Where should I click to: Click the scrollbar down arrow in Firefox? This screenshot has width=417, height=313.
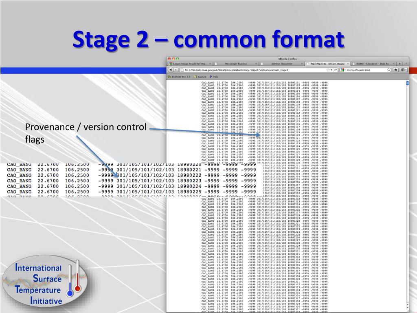click(x=407, y=307)
